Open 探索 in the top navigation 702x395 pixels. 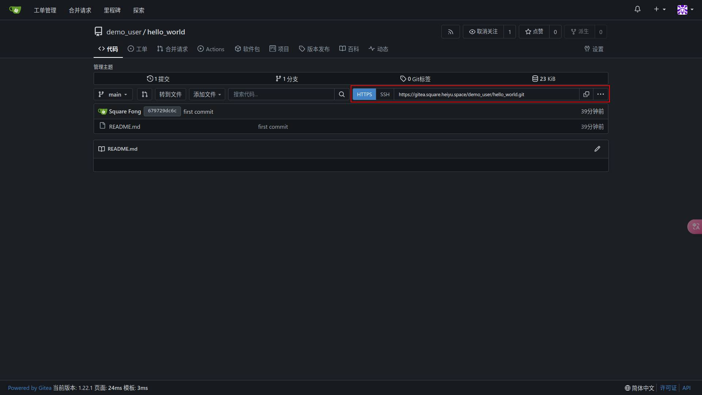click(x=138, y=10)
